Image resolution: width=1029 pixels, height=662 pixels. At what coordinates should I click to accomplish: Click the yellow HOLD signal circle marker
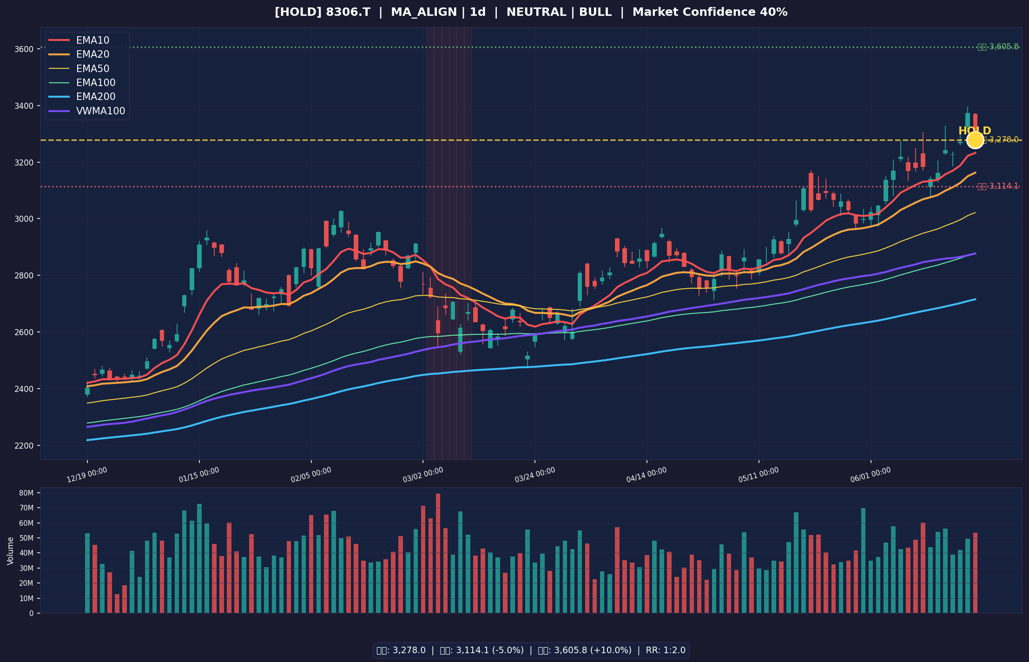tap(975, 140)
